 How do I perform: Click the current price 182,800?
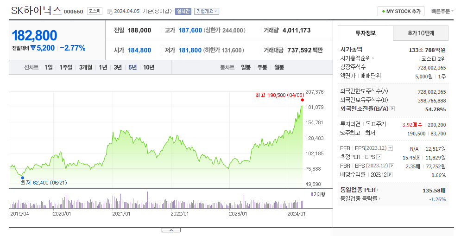tap(34, 36)
